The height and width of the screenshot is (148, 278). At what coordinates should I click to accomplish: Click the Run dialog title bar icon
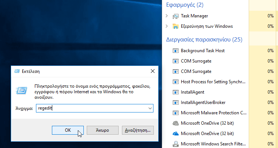tap(17, 71)
